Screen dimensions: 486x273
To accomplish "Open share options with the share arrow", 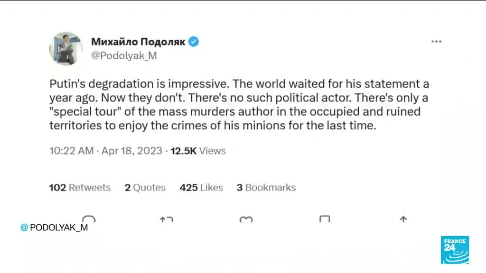I will (x=403, y=219).
